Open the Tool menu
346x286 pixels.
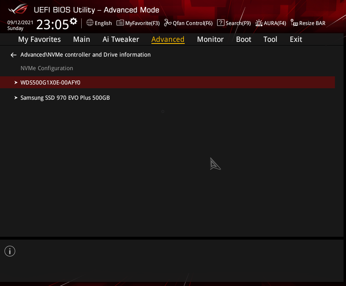(270, 39)
